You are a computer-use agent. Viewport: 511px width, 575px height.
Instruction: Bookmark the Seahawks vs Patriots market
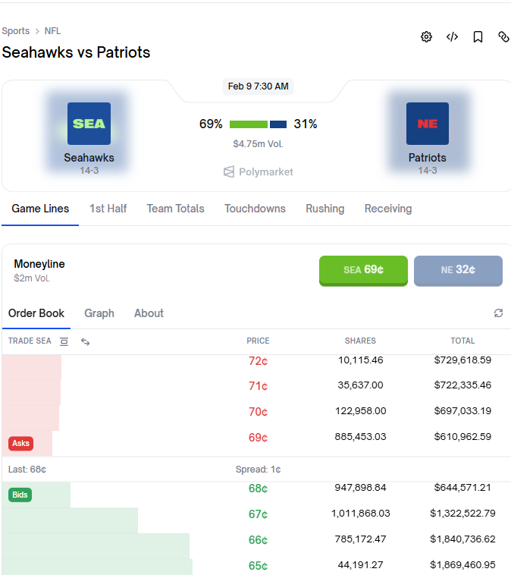(478, 37)
